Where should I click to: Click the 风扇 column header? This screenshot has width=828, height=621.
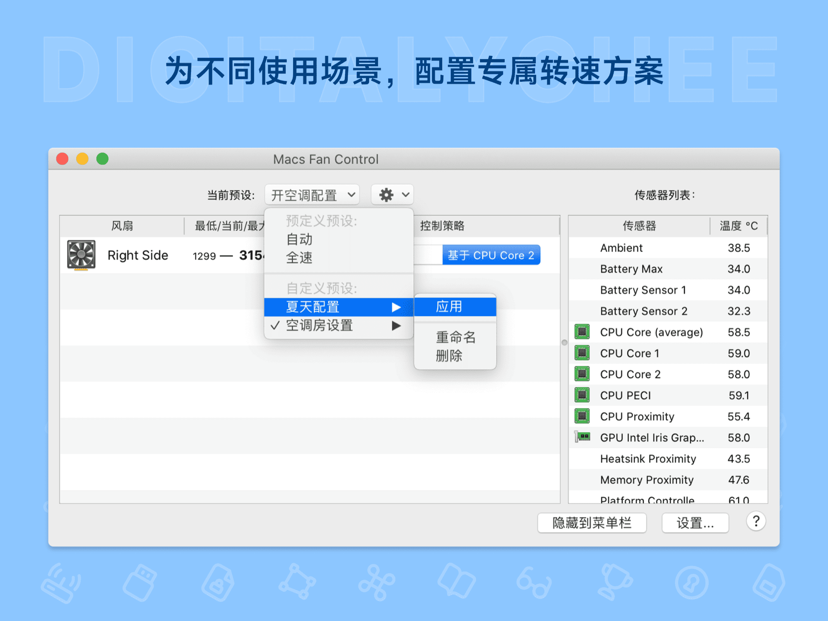(x=122, y=226)
